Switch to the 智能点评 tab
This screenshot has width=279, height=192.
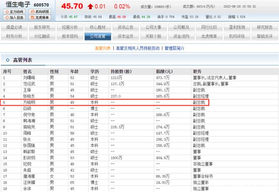click(x=265, y=36)
